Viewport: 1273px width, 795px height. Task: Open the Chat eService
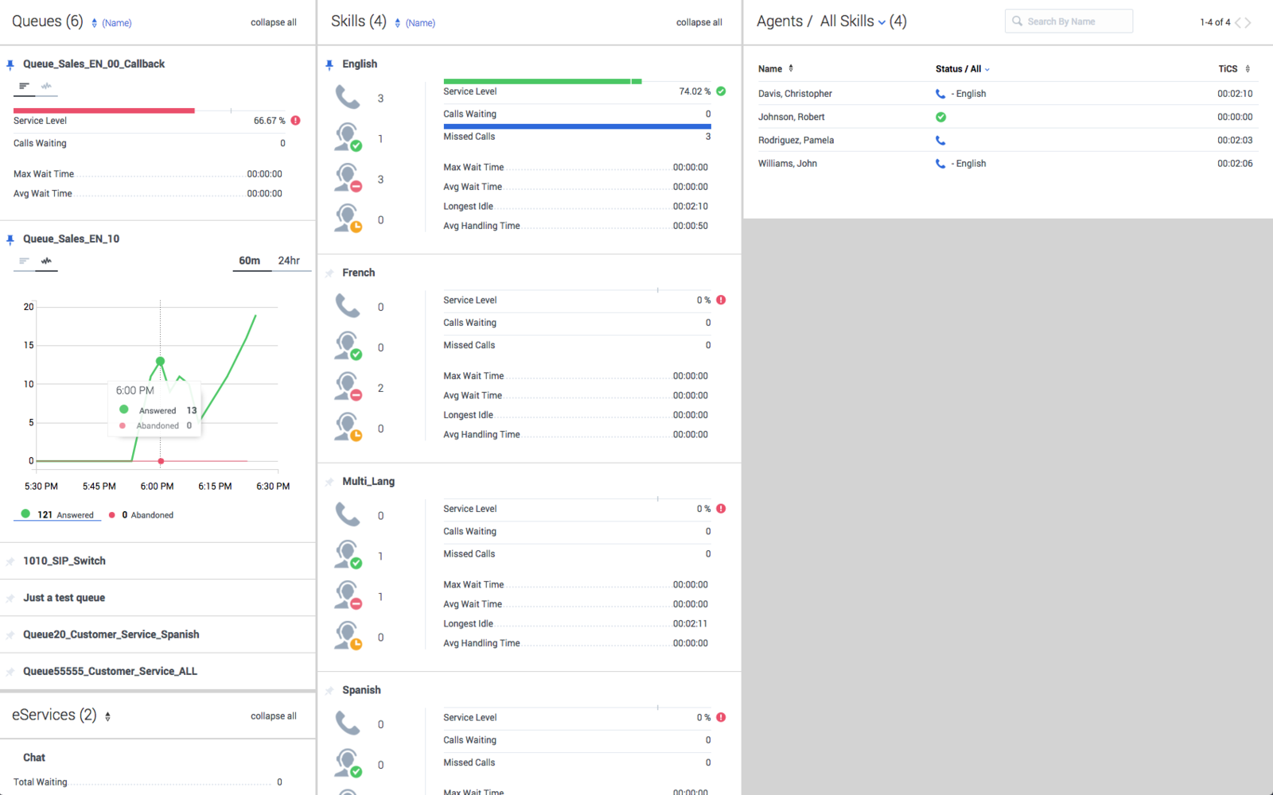click(x=34, y=758)
